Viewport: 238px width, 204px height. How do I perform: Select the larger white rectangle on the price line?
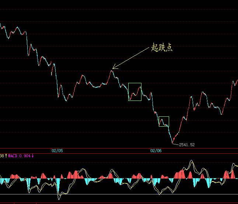tap(134, 92)
